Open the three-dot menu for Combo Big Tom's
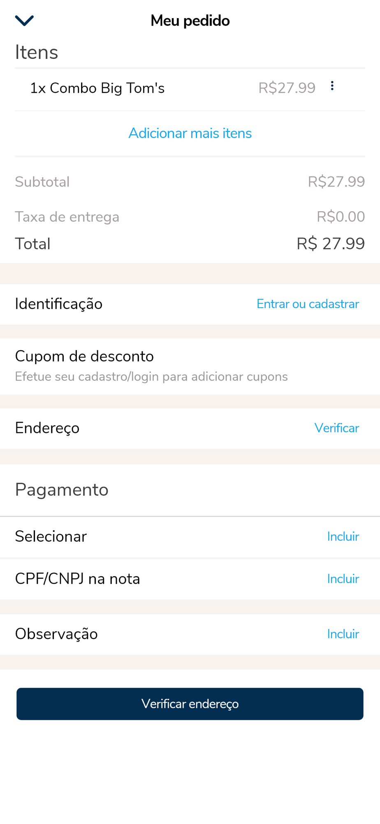The image size is (380, 824). [x=332, y=86]
